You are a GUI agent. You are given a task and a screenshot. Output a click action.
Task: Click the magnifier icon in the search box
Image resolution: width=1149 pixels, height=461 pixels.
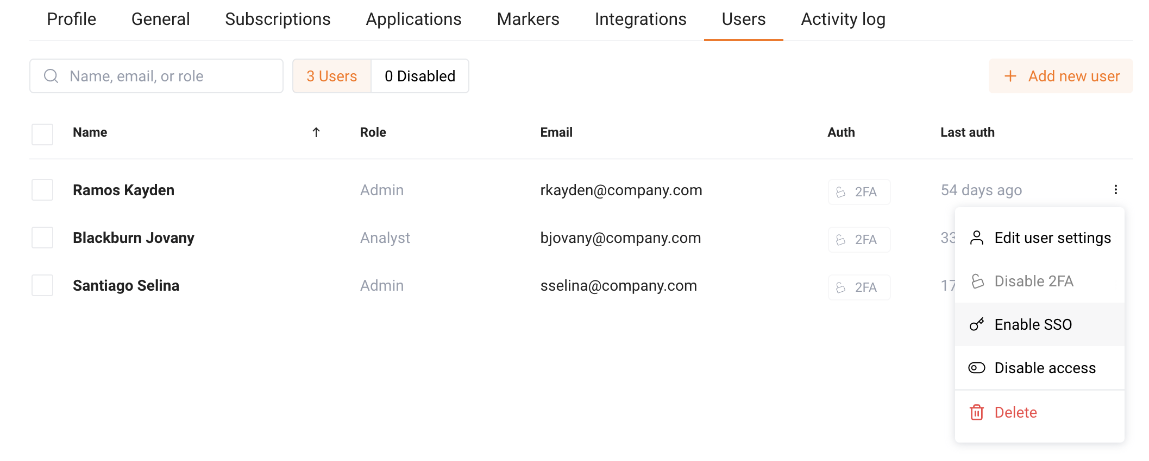[51, 76]
